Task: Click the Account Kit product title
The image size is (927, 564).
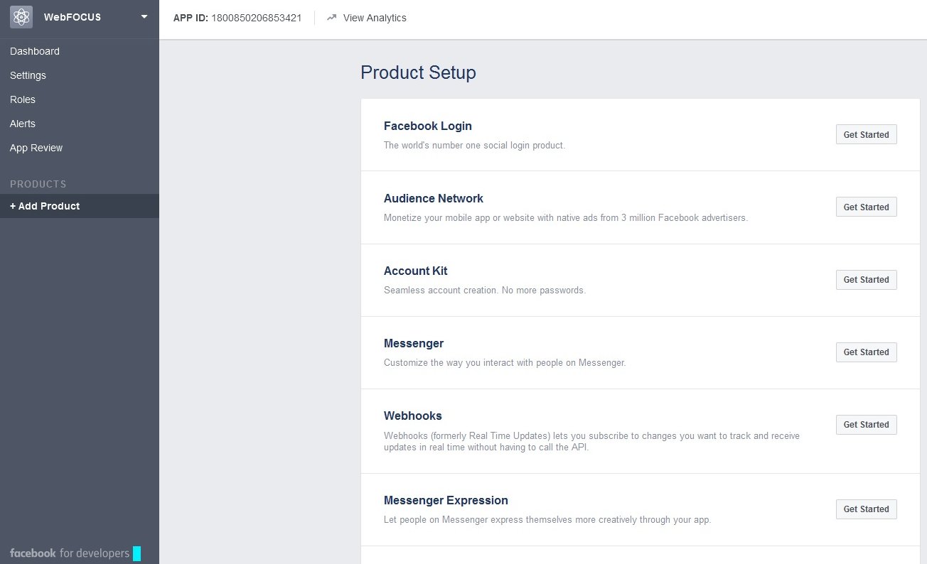Action: (x=416, y=271)
